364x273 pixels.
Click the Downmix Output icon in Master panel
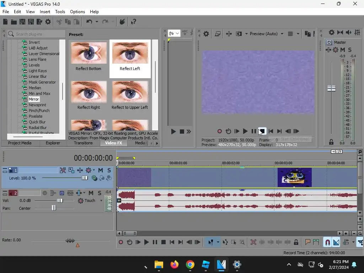pos(340,32)
